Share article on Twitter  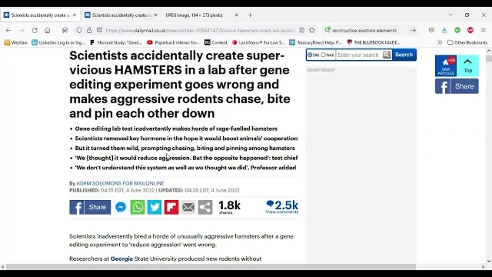click(155, 207)
